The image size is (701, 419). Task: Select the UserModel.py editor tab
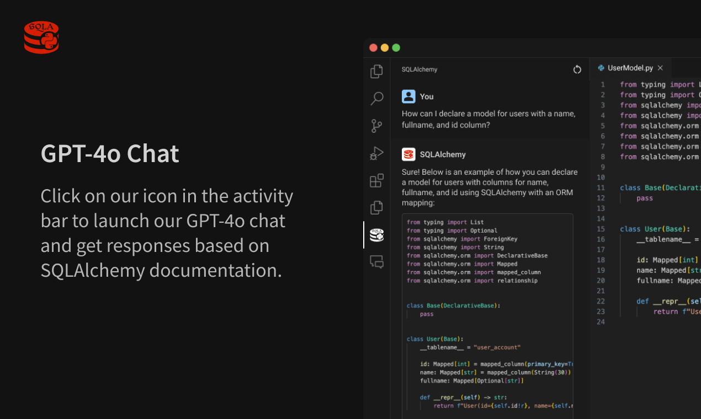point(630,68)
